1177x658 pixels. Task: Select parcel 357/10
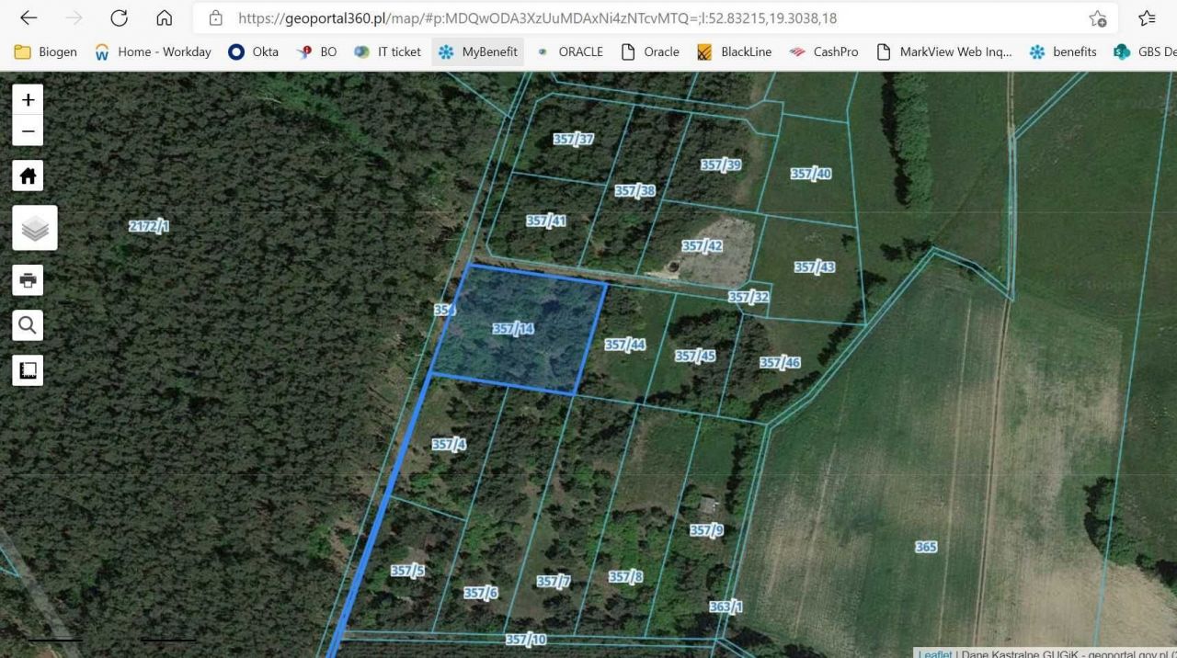[526, 639]
